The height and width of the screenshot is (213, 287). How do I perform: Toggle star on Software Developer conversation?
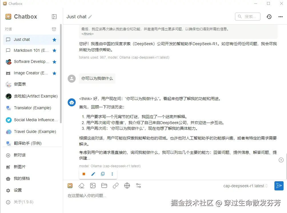[54, 62]
